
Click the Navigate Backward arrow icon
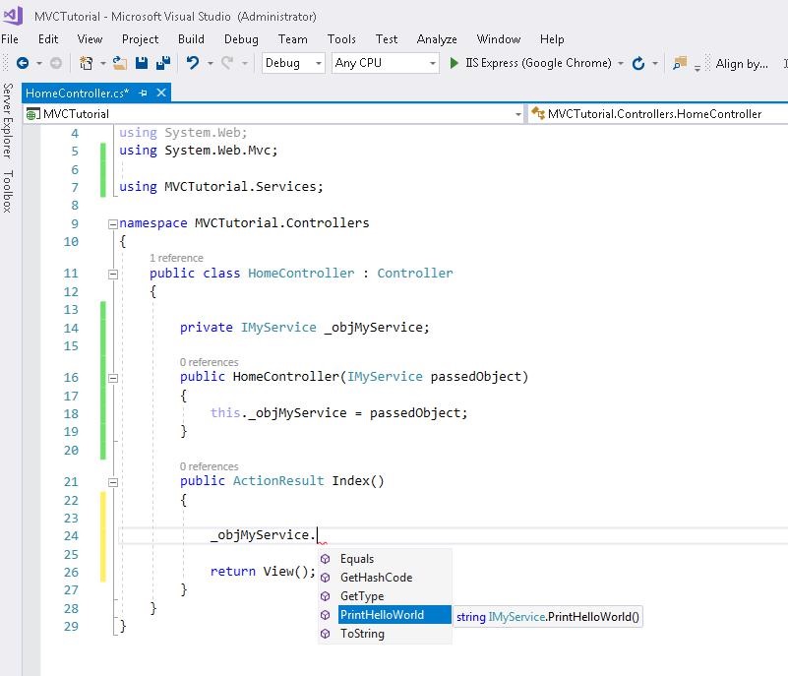click(x=23, y=63)
